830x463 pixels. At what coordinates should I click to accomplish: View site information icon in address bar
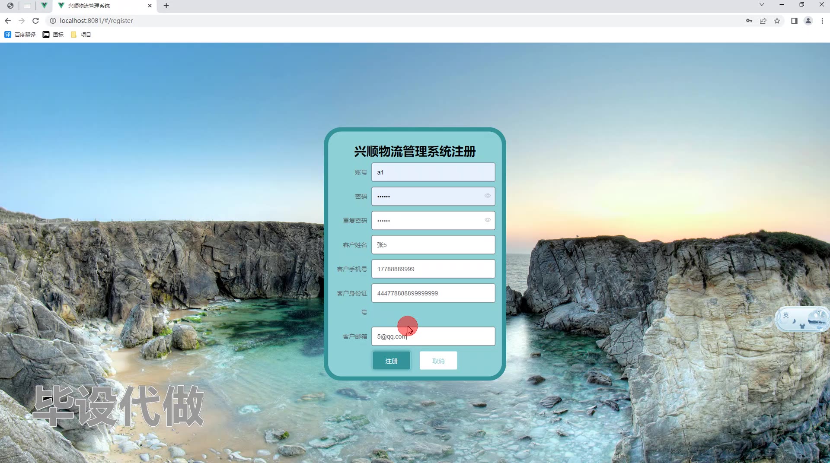pos(53,21)
